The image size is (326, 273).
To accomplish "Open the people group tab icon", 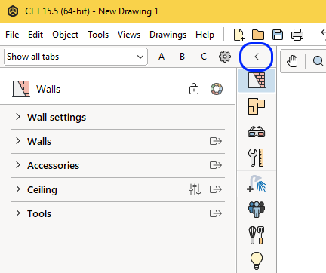I will coord(257,210).
